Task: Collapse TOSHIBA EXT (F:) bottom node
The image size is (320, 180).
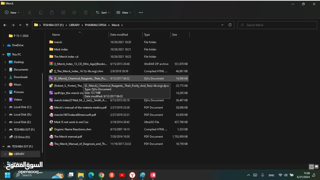Action: 3,146
